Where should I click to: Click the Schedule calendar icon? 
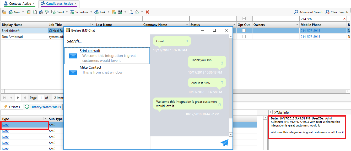click(72, 12)
